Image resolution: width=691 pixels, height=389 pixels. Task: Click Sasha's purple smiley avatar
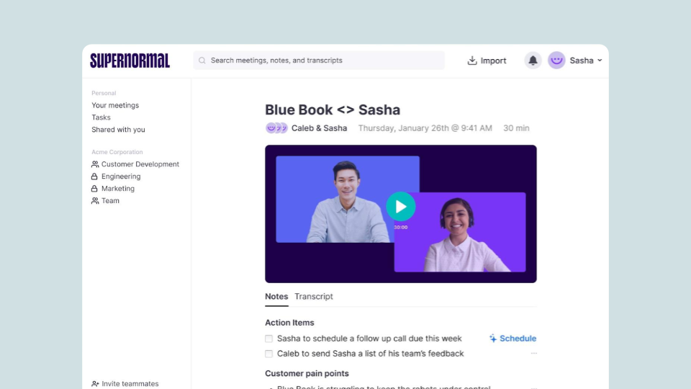[556, 61]
